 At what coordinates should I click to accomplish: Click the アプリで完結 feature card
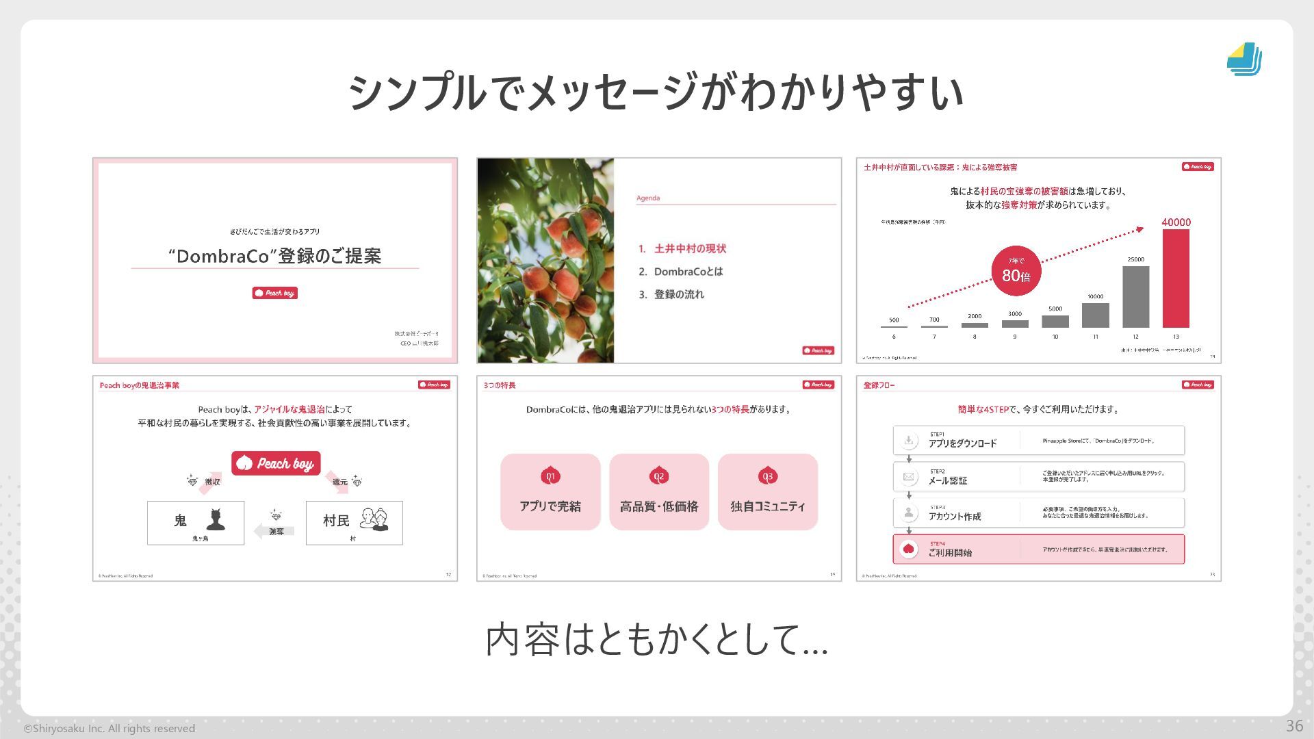coord(550,491)
